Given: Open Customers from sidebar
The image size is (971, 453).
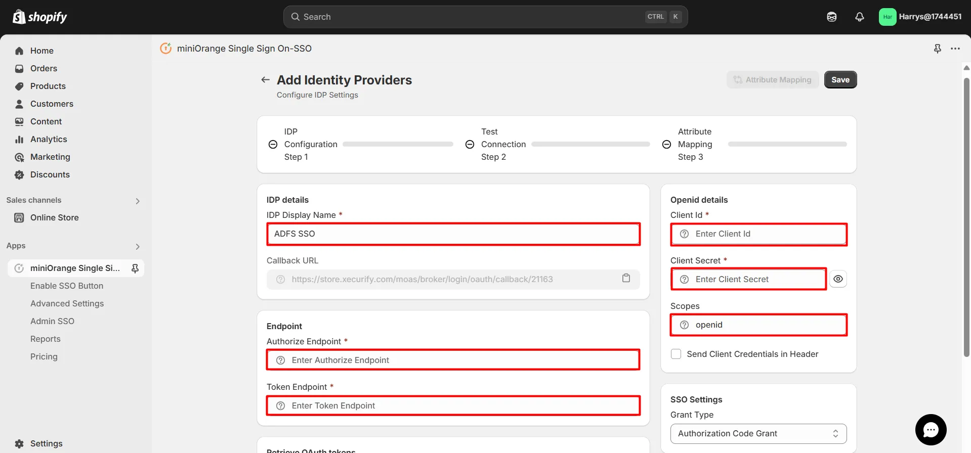Looking at the screenshot, I should (52, 104).
